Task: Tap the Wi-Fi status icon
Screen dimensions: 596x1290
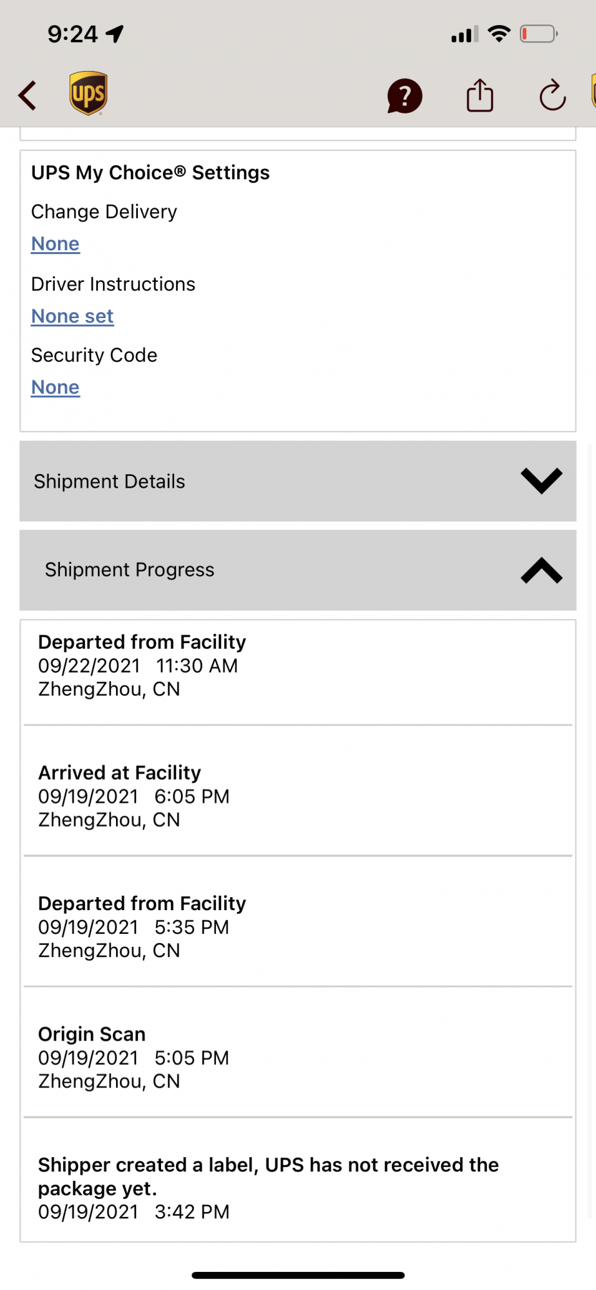Action: [499, 34]
